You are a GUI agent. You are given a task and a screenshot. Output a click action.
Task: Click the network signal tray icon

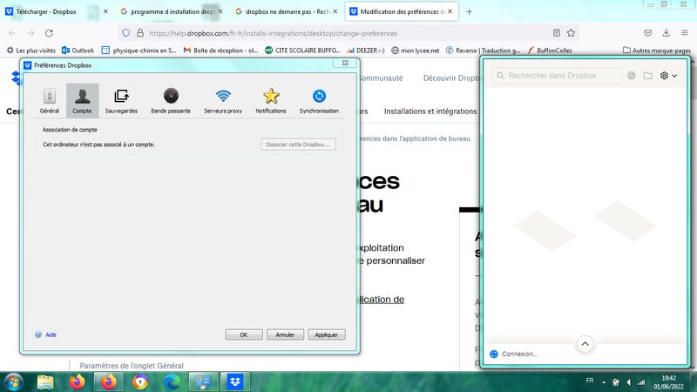click(641, 382)
